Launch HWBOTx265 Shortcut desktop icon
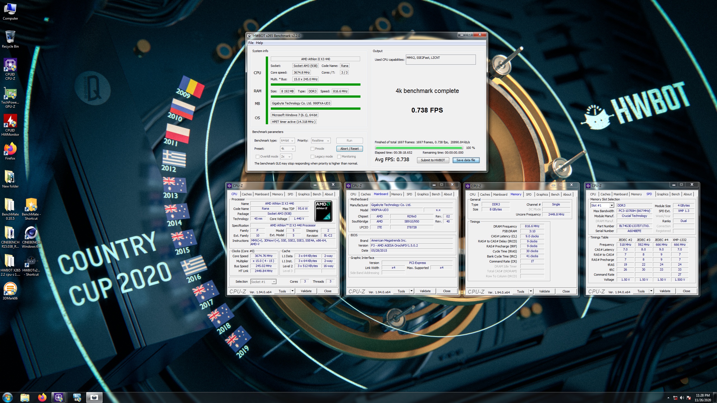Screen dimensions: 717x403 click(x=31, y=265)
